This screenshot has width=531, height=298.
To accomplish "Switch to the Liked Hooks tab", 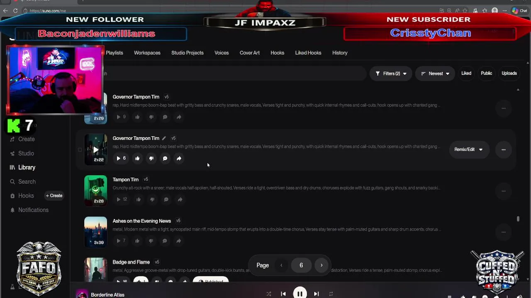I will click(308, 53).
